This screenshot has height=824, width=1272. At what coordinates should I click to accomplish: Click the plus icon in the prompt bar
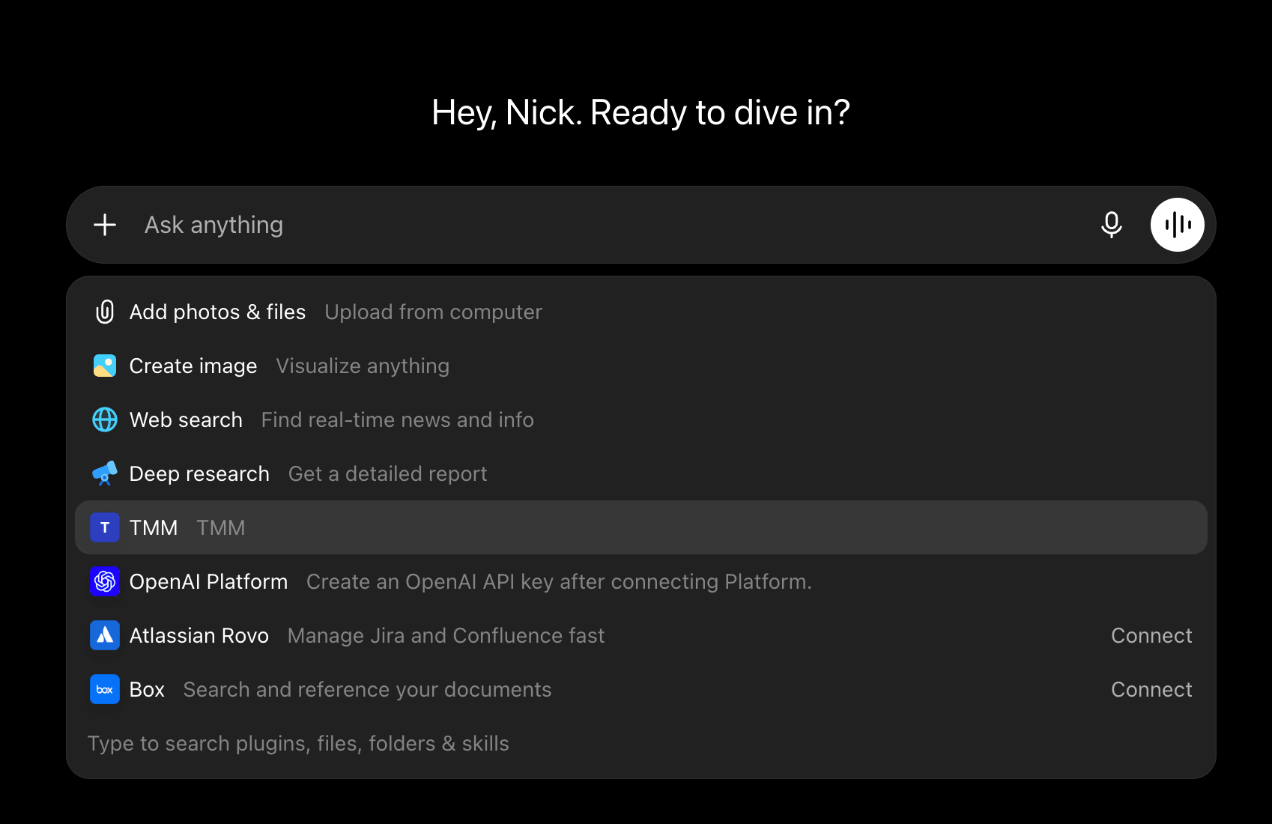pos(105,225)
